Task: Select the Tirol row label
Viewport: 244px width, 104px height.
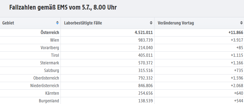Action: pos(55,55)
